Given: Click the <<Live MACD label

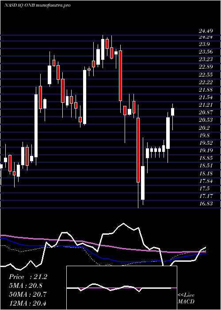Looking at the screenshot, I should [186, 298].
